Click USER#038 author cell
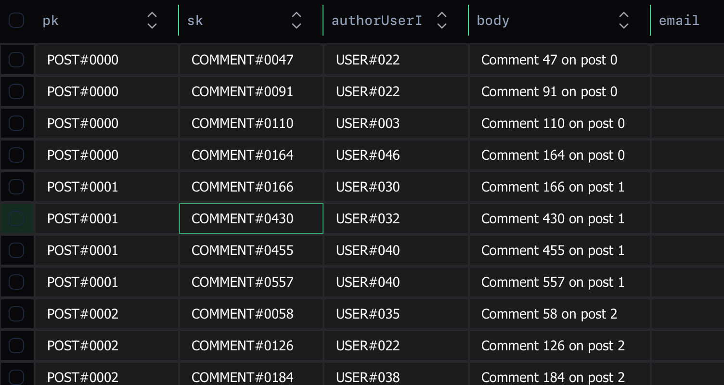This screenshot has width=724, height=385. (396, 374)
